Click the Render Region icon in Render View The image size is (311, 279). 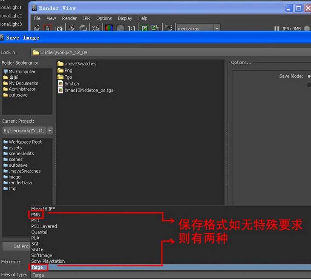tap(48, 28)
